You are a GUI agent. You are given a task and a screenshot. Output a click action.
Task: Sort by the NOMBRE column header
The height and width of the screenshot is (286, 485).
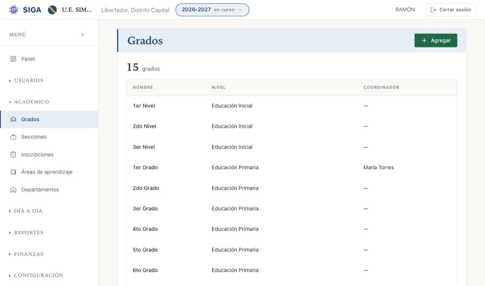tap(143, 87)
